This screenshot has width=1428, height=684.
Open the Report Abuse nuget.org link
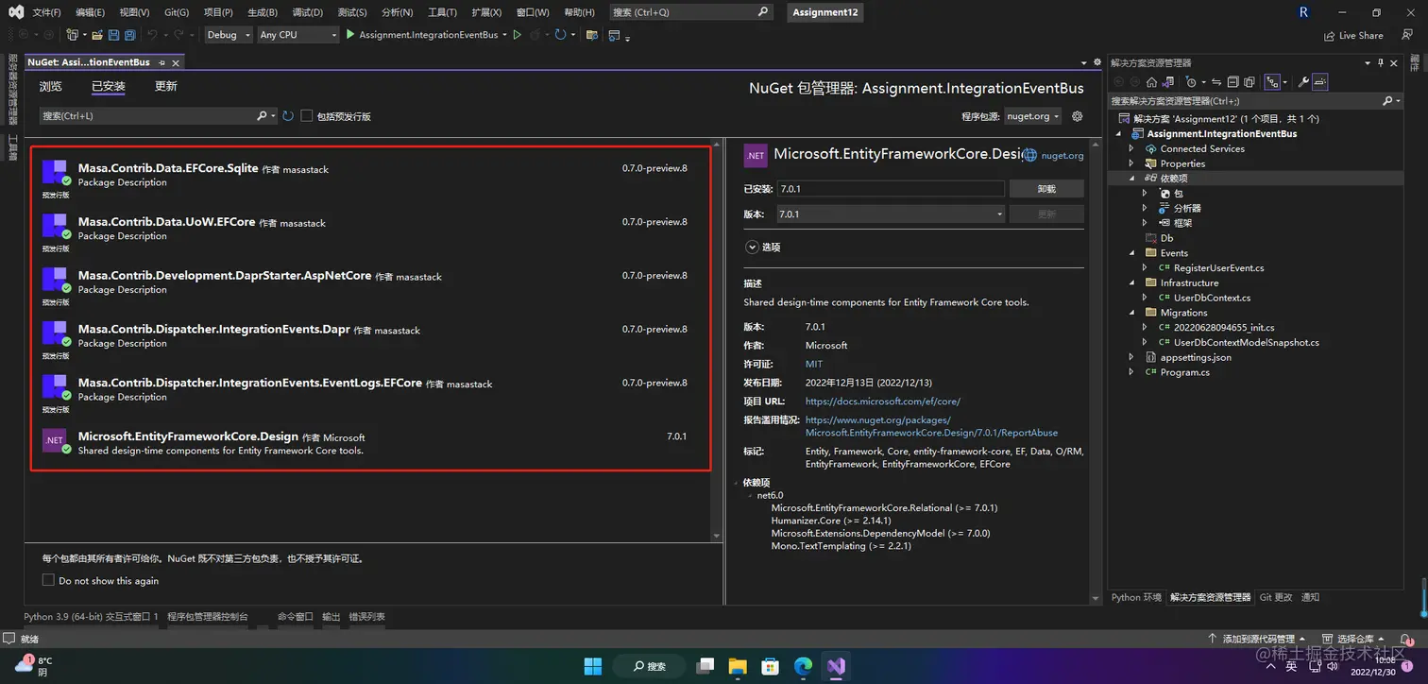(x=931, y=426)
